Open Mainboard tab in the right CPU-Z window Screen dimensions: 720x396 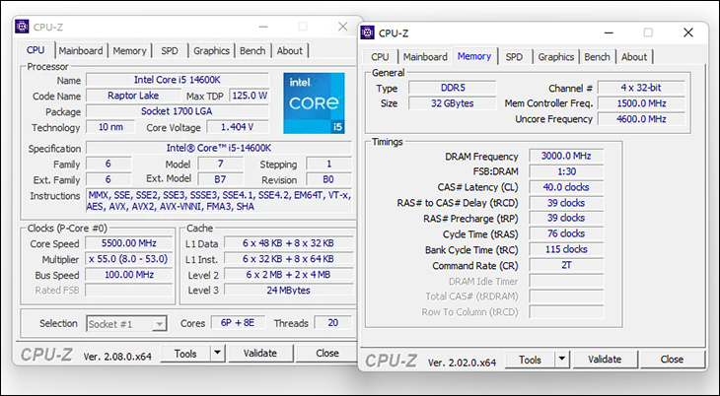(425, 57)
